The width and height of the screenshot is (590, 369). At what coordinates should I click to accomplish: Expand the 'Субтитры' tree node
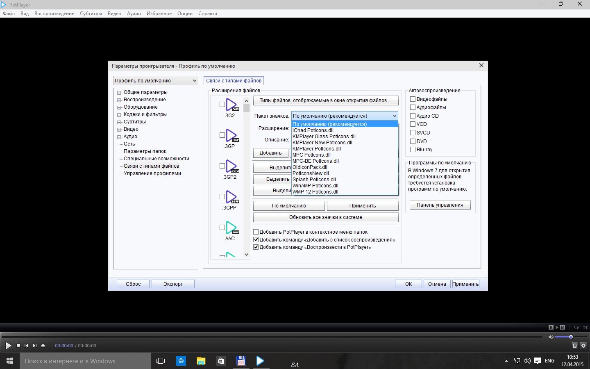(x=119, y=122)
